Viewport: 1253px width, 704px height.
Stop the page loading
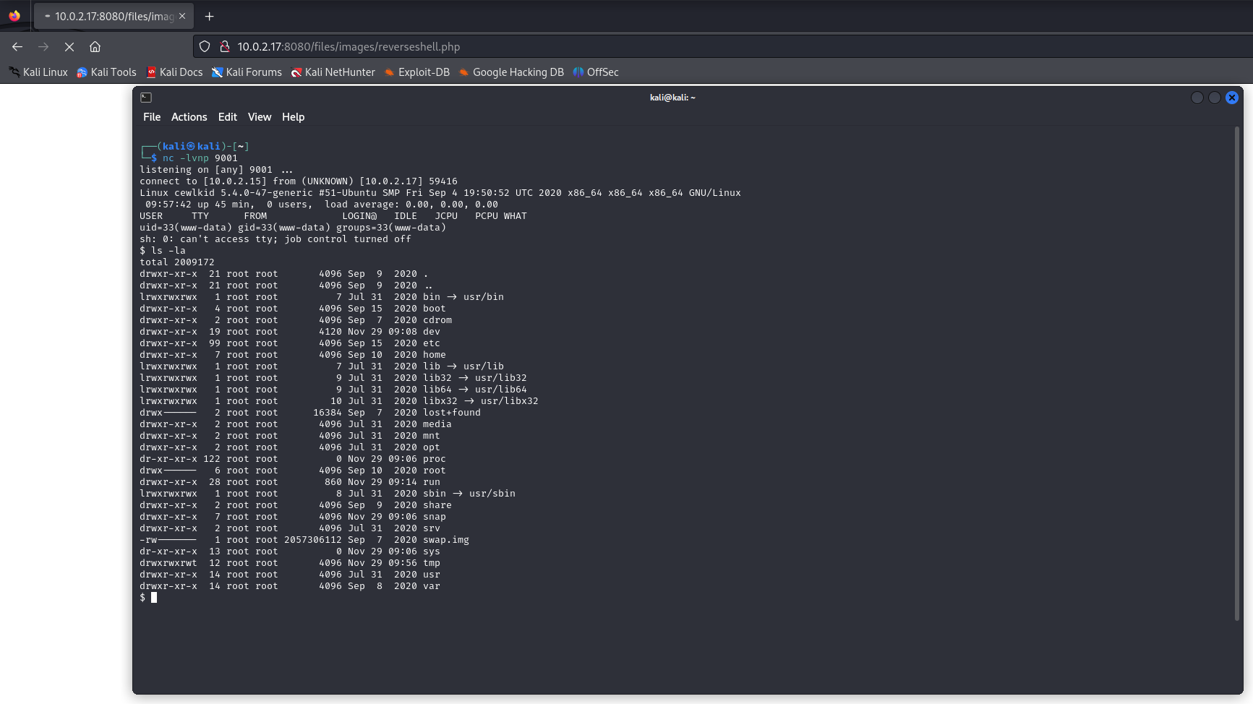(69, 46)
